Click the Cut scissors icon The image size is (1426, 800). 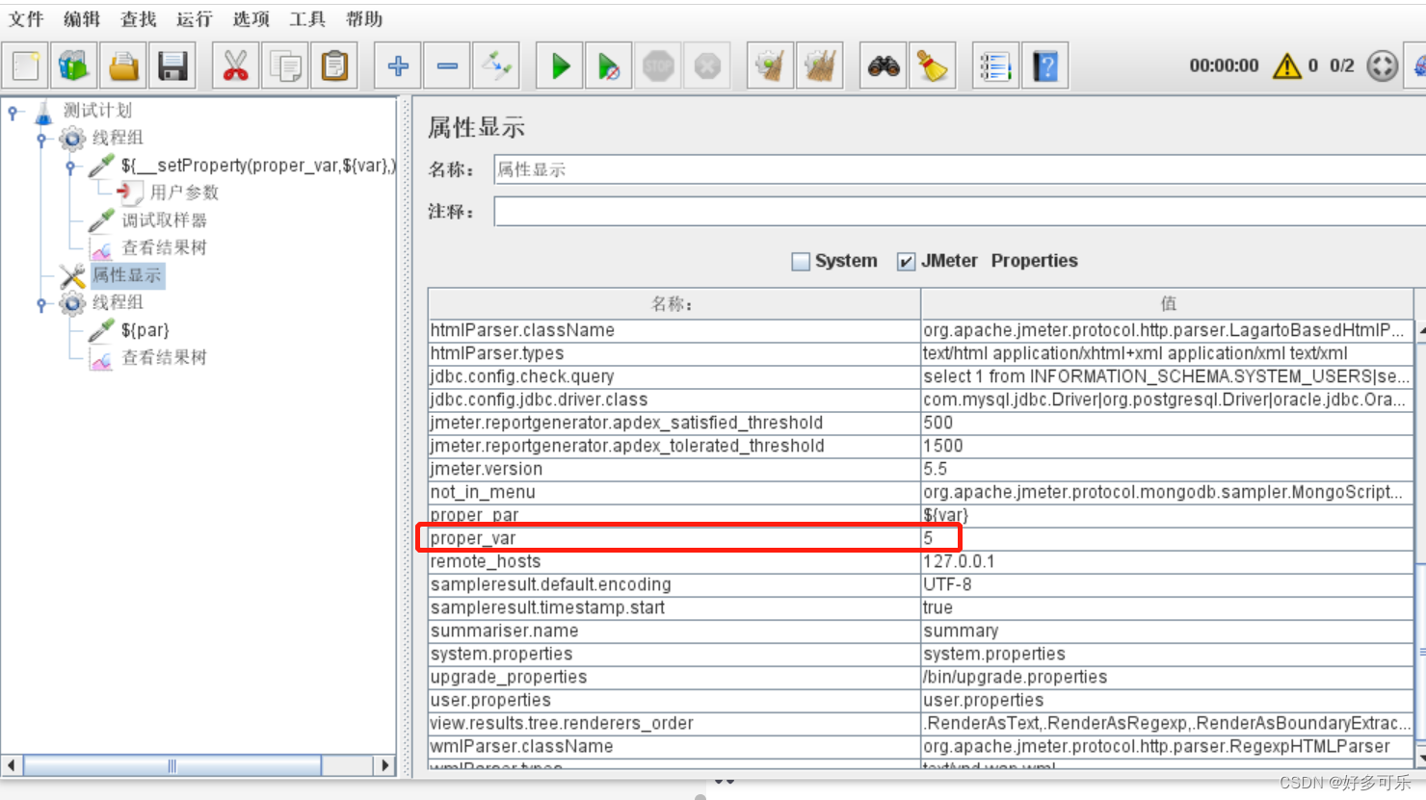coord(235,66)
